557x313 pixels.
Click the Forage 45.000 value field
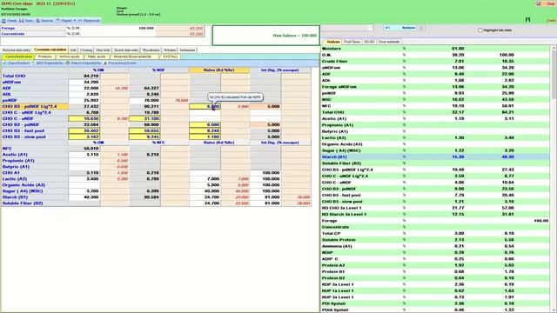(x=180, y=28)
